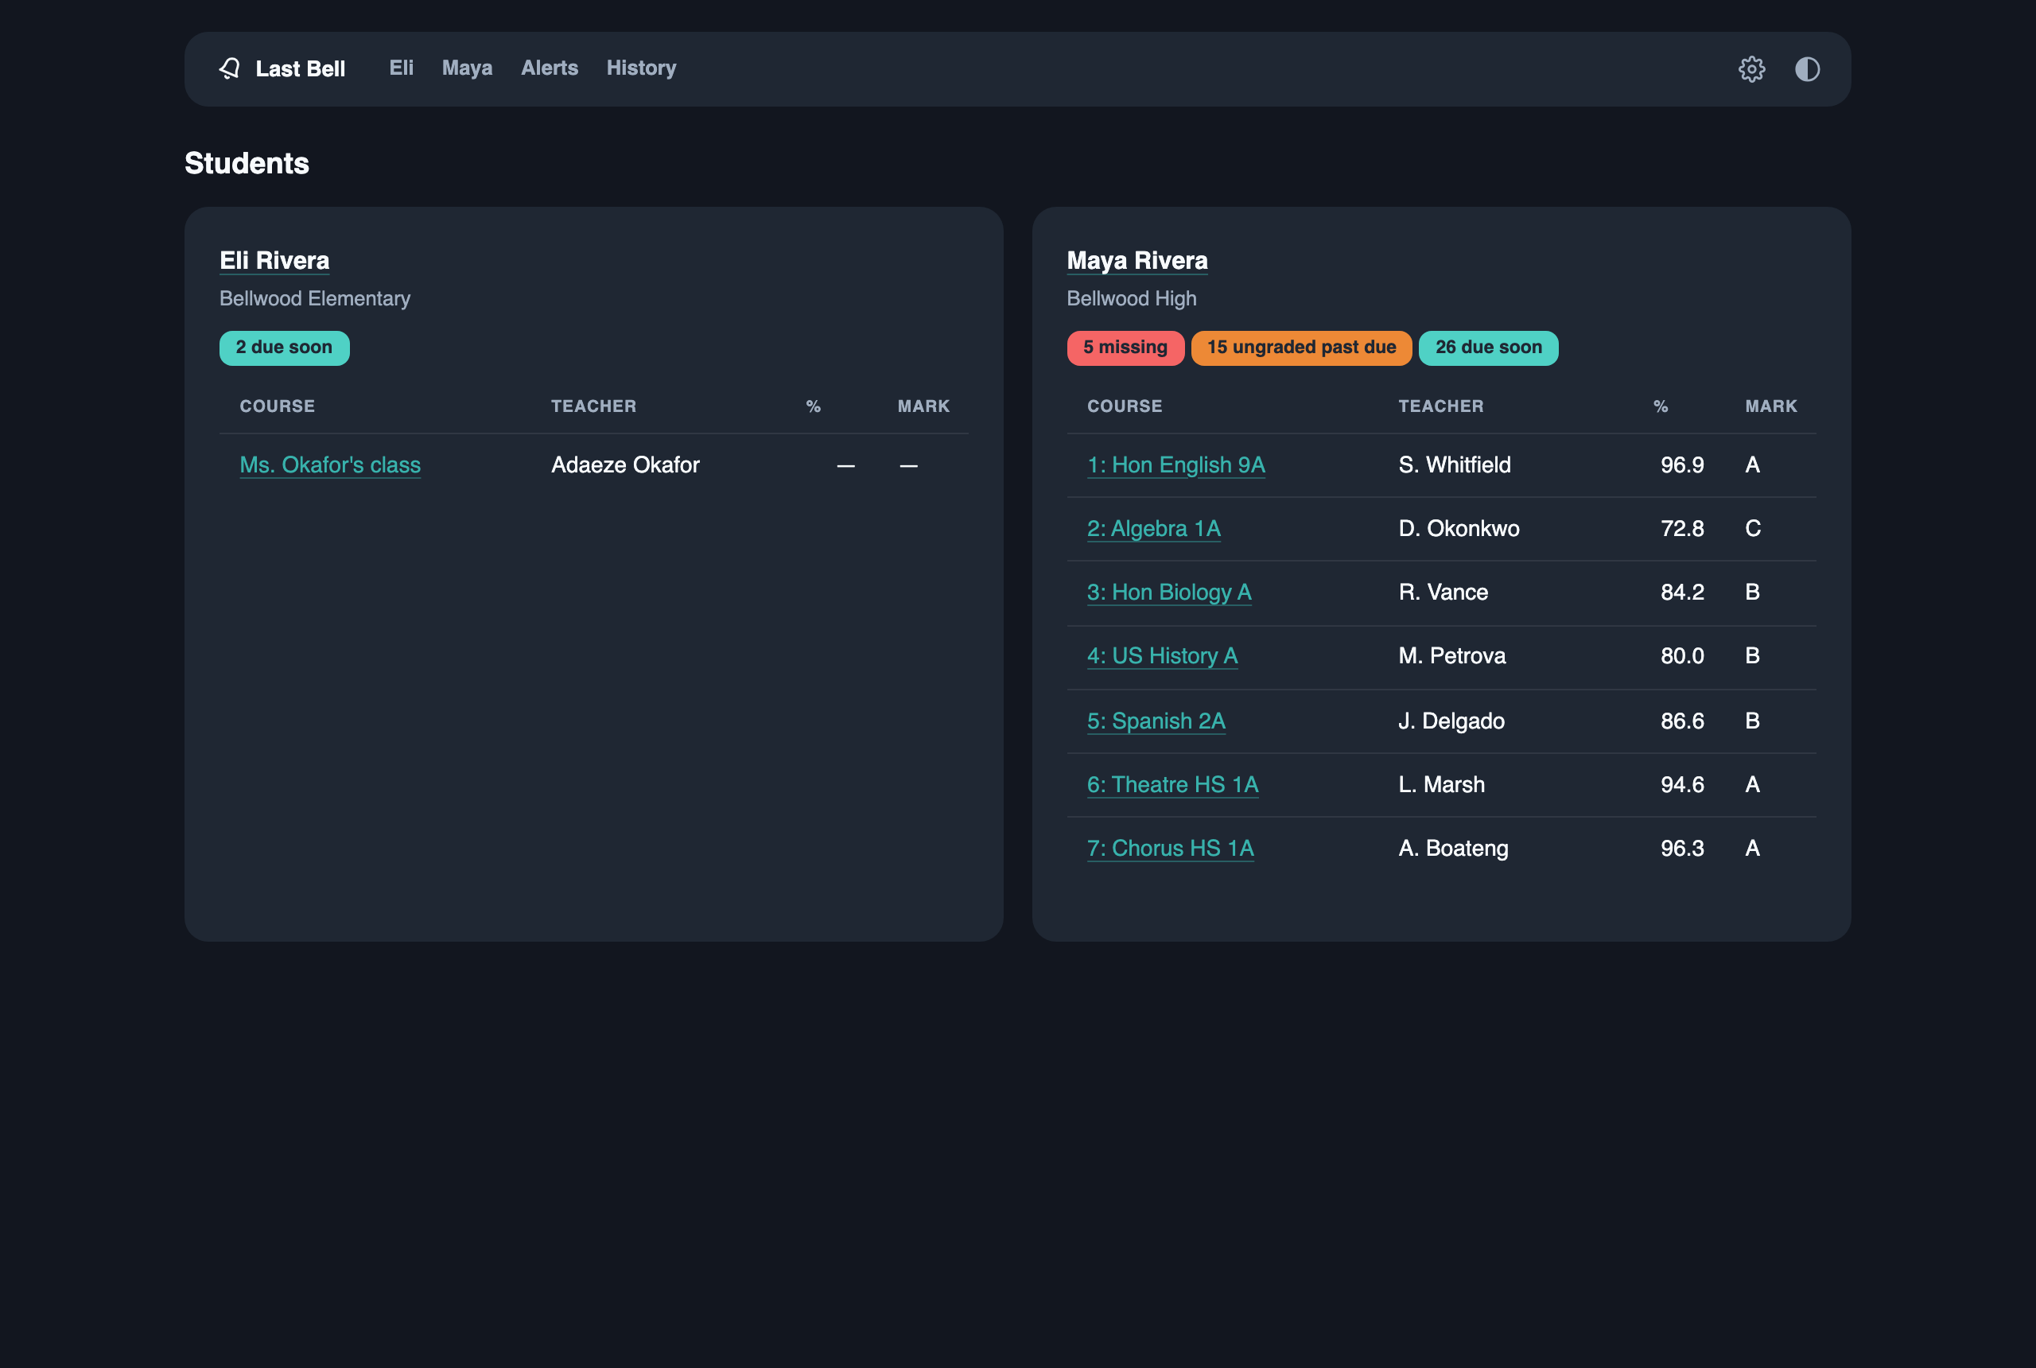
Task: Click the 5 missing badge
Action: [x=1125, y=348]
